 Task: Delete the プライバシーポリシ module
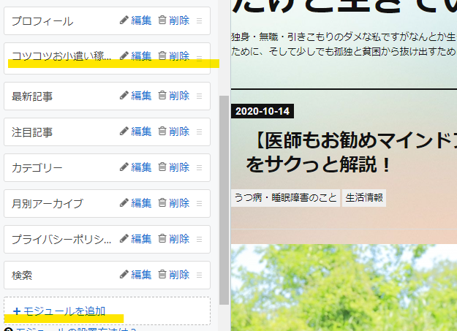[x=174, y=239]
